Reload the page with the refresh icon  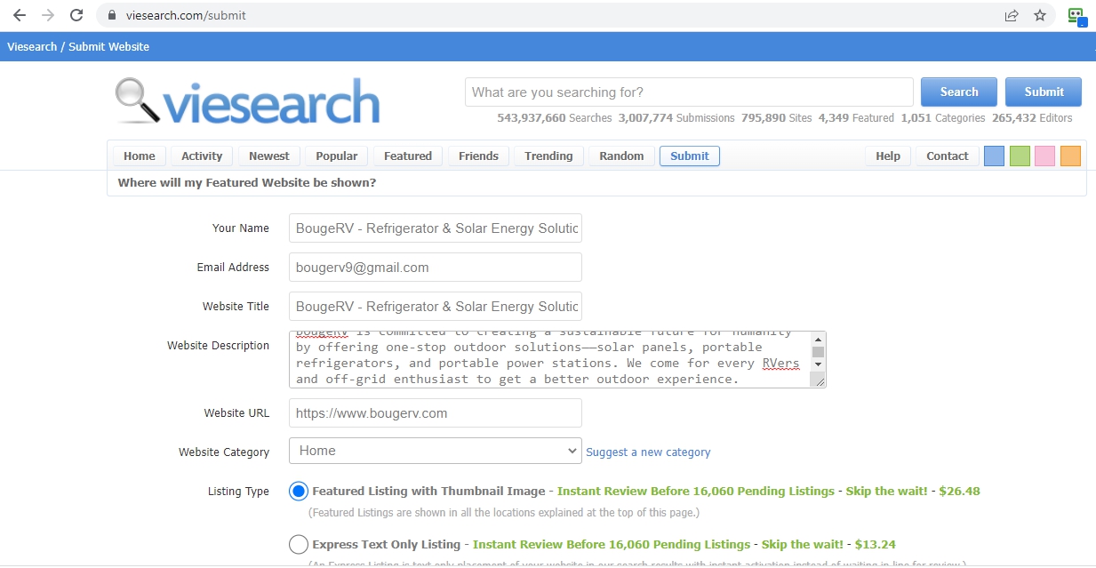[76, 15]
